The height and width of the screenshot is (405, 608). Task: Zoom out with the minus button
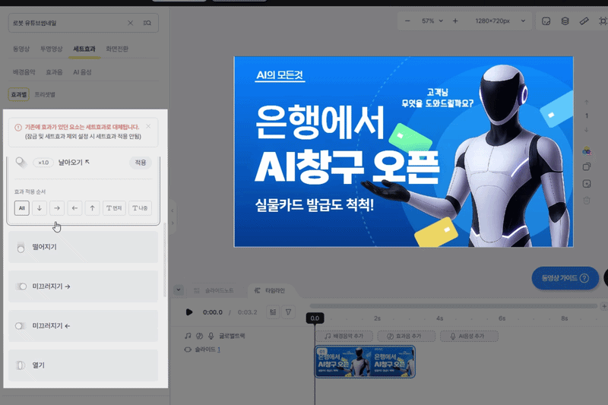407,21
